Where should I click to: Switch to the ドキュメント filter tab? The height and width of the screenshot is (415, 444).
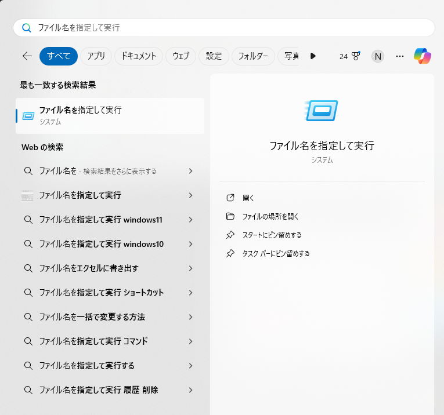coord(138,56)
